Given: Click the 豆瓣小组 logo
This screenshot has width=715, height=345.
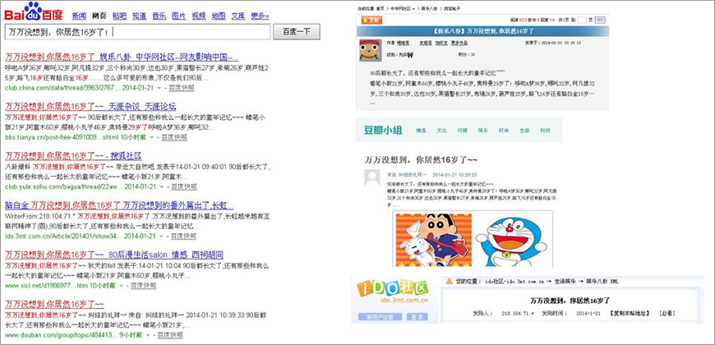Looking at the screenshot, I should 385,130.
